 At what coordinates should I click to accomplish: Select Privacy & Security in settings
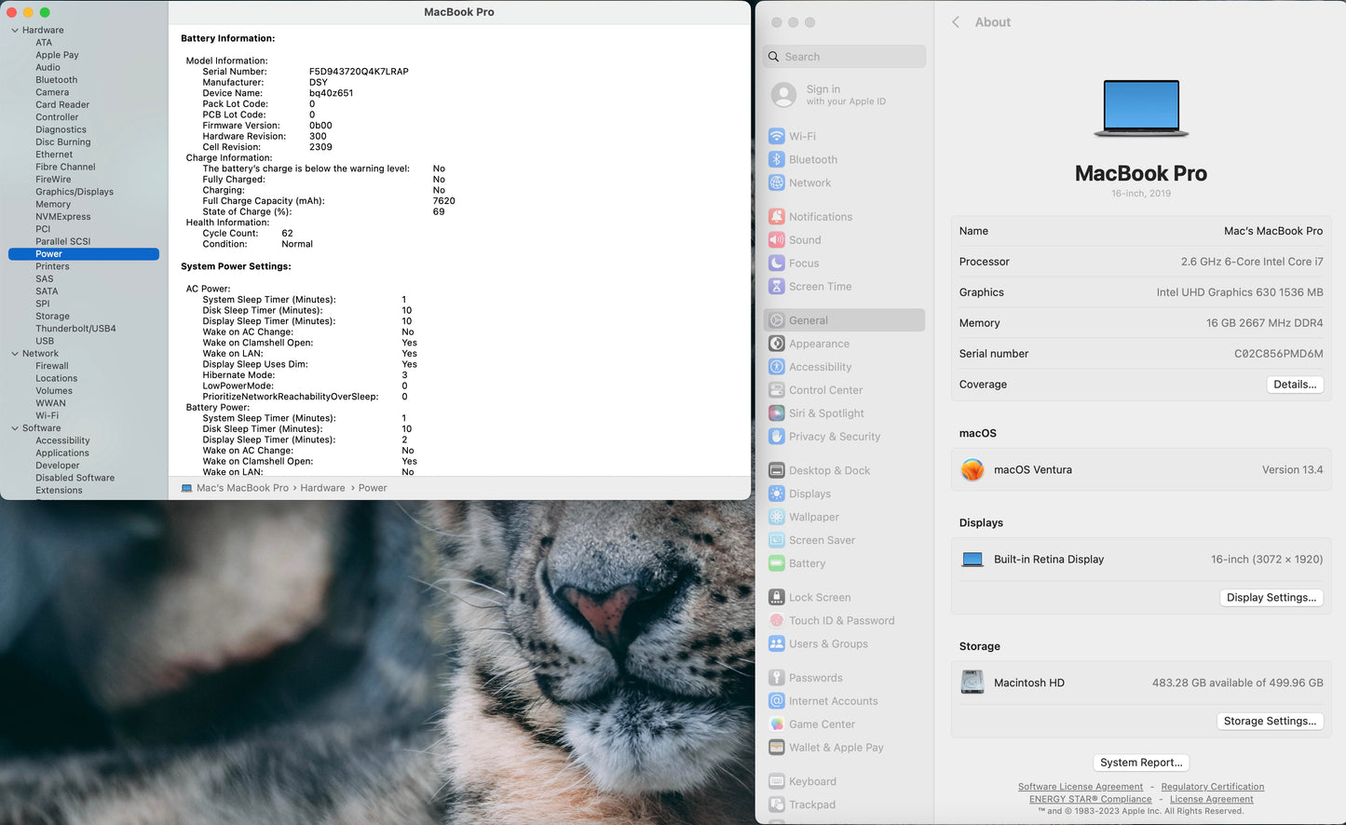834,437
